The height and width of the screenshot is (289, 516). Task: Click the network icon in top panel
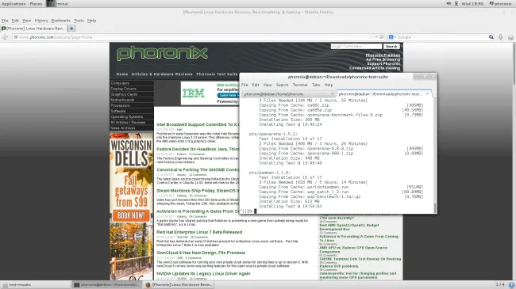click(x=456, y=4)
